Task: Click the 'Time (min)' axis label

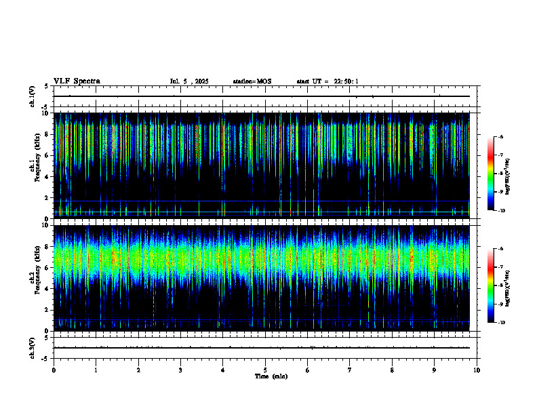Action: [x=271, y=376]
